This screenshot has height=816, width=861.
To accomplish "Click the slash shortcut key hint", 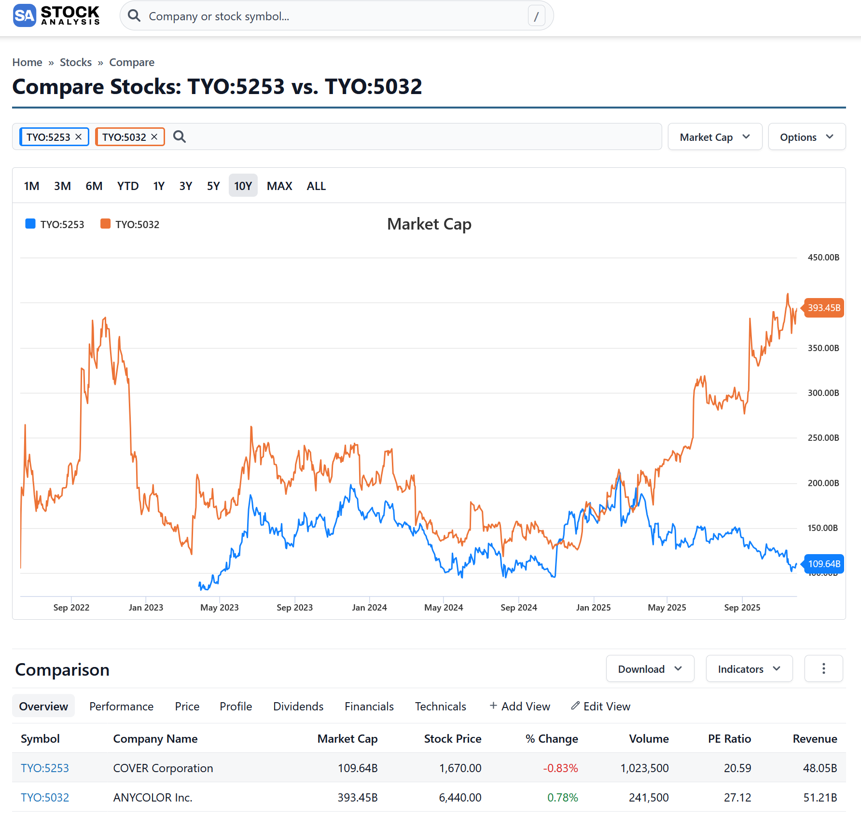I will click(x=536, y=16).
